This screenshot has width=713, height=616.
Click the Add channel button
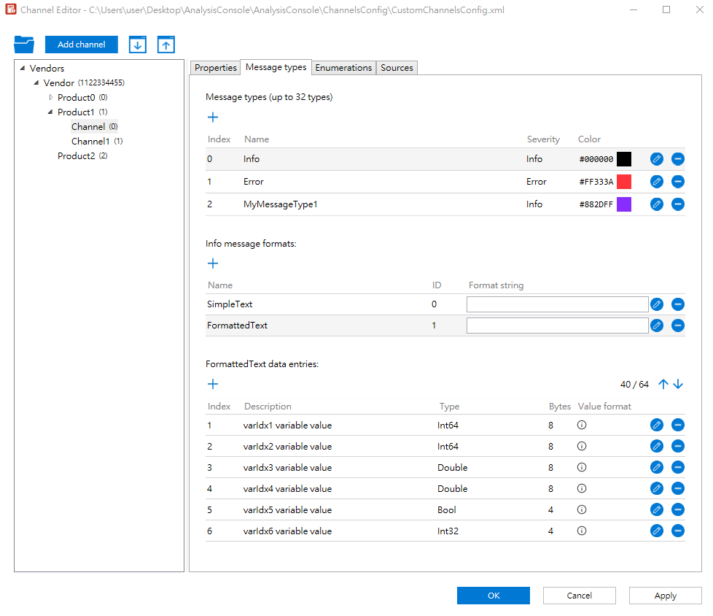(x=82, y=45)
